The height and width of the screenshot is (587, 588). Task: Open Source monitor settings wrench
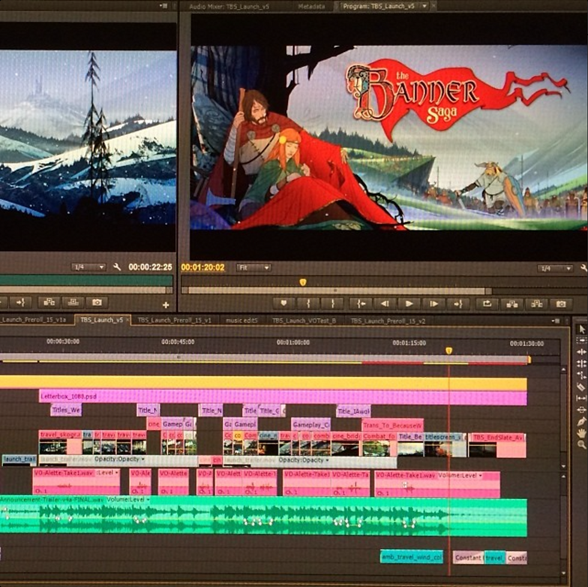tap(117, 267)
